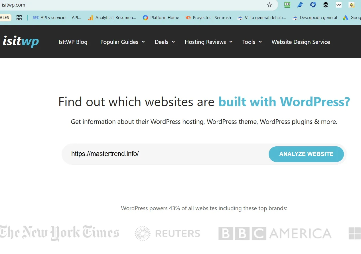Click the Platform Home bookmark
Screen dimensions: 361x254
pyautogui.click(x=161, y=18)
